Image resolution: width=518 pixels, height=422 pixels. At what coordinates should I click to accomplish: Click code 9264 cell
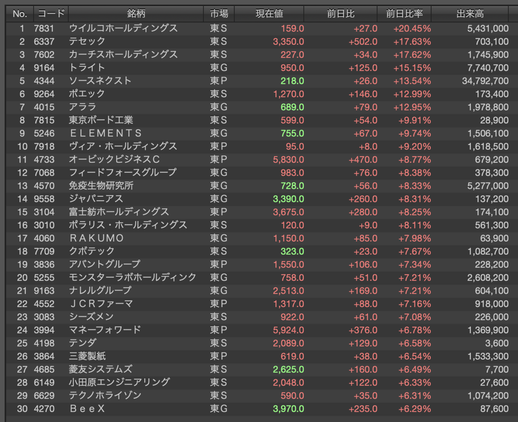point(44,94)
